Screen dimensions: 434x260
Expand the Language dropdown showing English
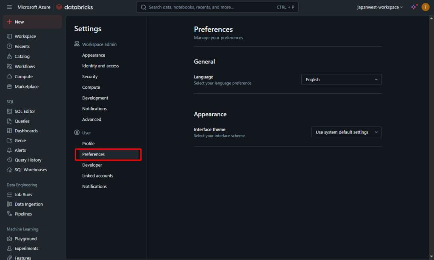click(341, 79)
